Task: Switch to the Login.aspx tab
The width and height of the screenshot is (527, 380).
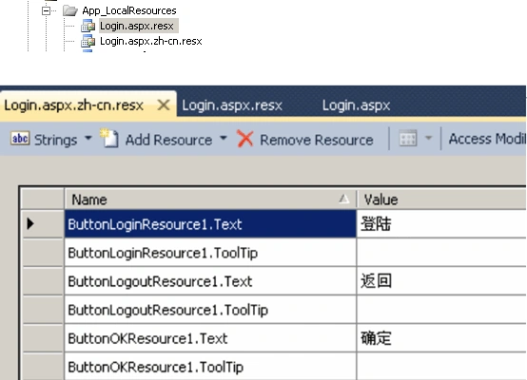Action: (x=357, y=105)
